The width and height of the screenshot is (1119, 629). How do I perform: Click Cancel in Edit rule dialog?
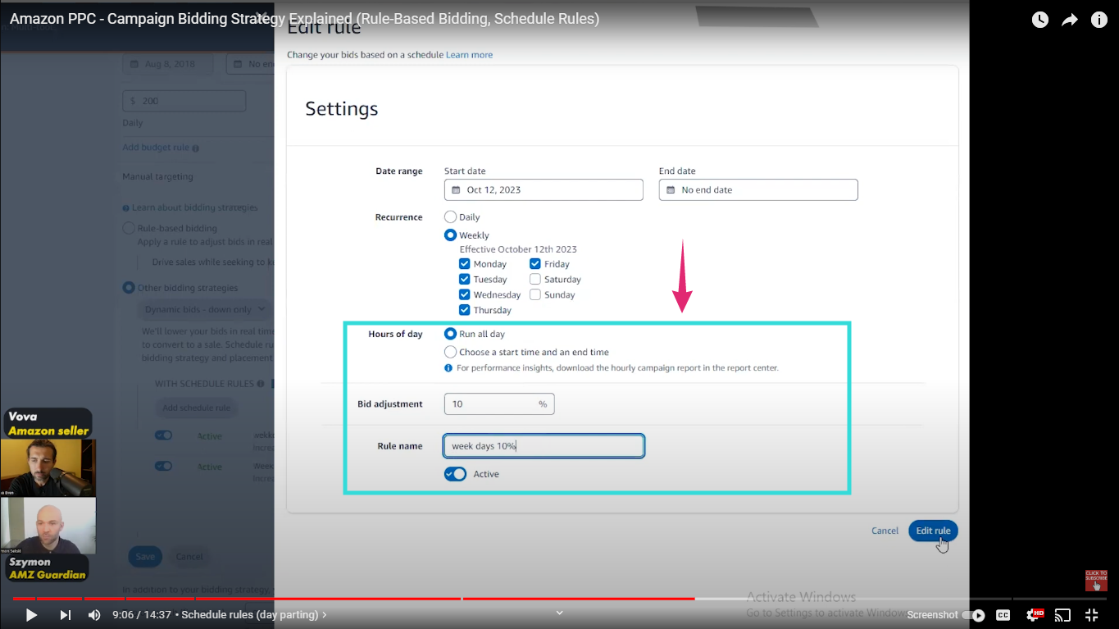click(x=885, y=531)
